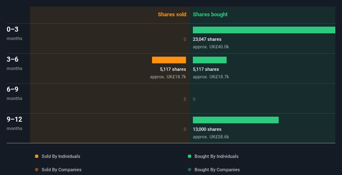Click the green Bought By Individuals legend dot
The height and width of the screenshot is (175, 342).
tap(190, 156)
